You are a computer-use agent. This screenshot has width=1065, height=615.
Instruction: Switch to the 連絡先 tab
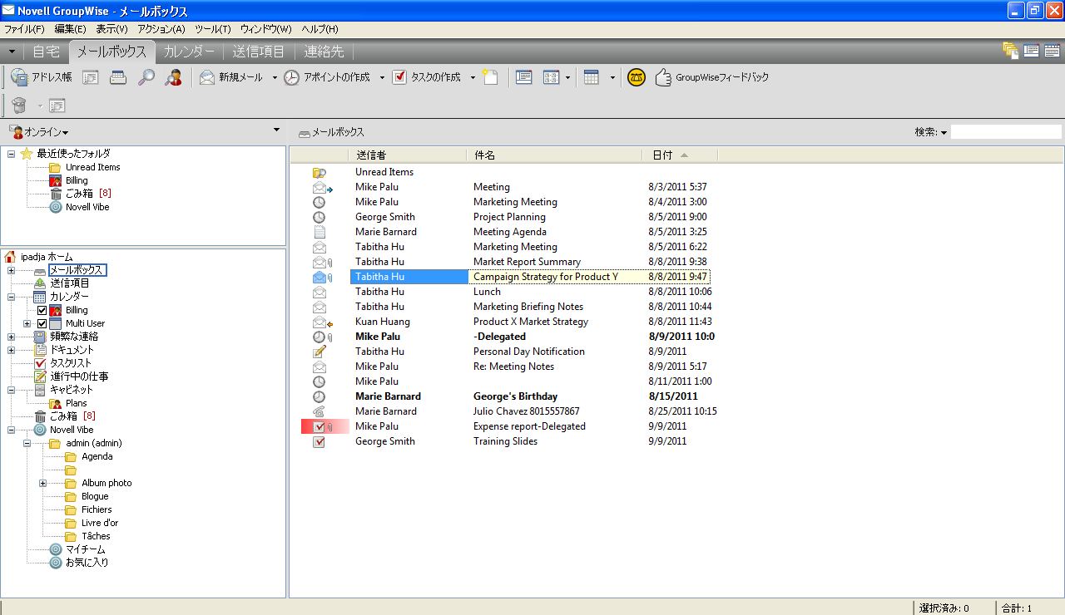click(324, 52)
